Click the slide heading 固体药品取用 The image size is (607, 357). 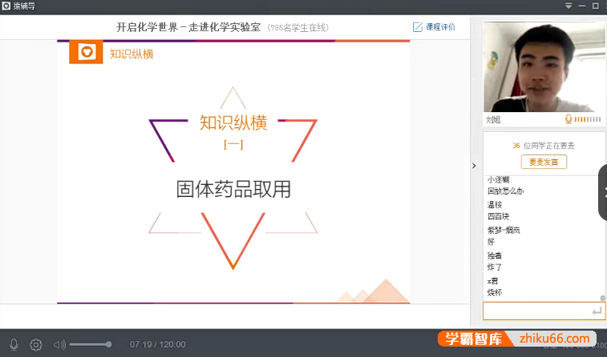coord(233,190)
